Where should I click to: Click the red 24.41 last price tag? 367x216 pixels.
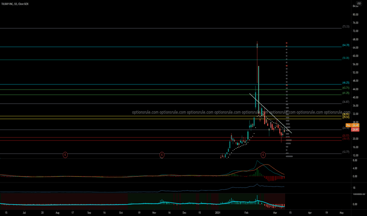[354, 129]
